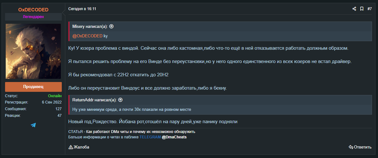The height and width of the screenshot is (158, 378).
Task: Click the Жалоба report button
Action: tap(79, 147)
